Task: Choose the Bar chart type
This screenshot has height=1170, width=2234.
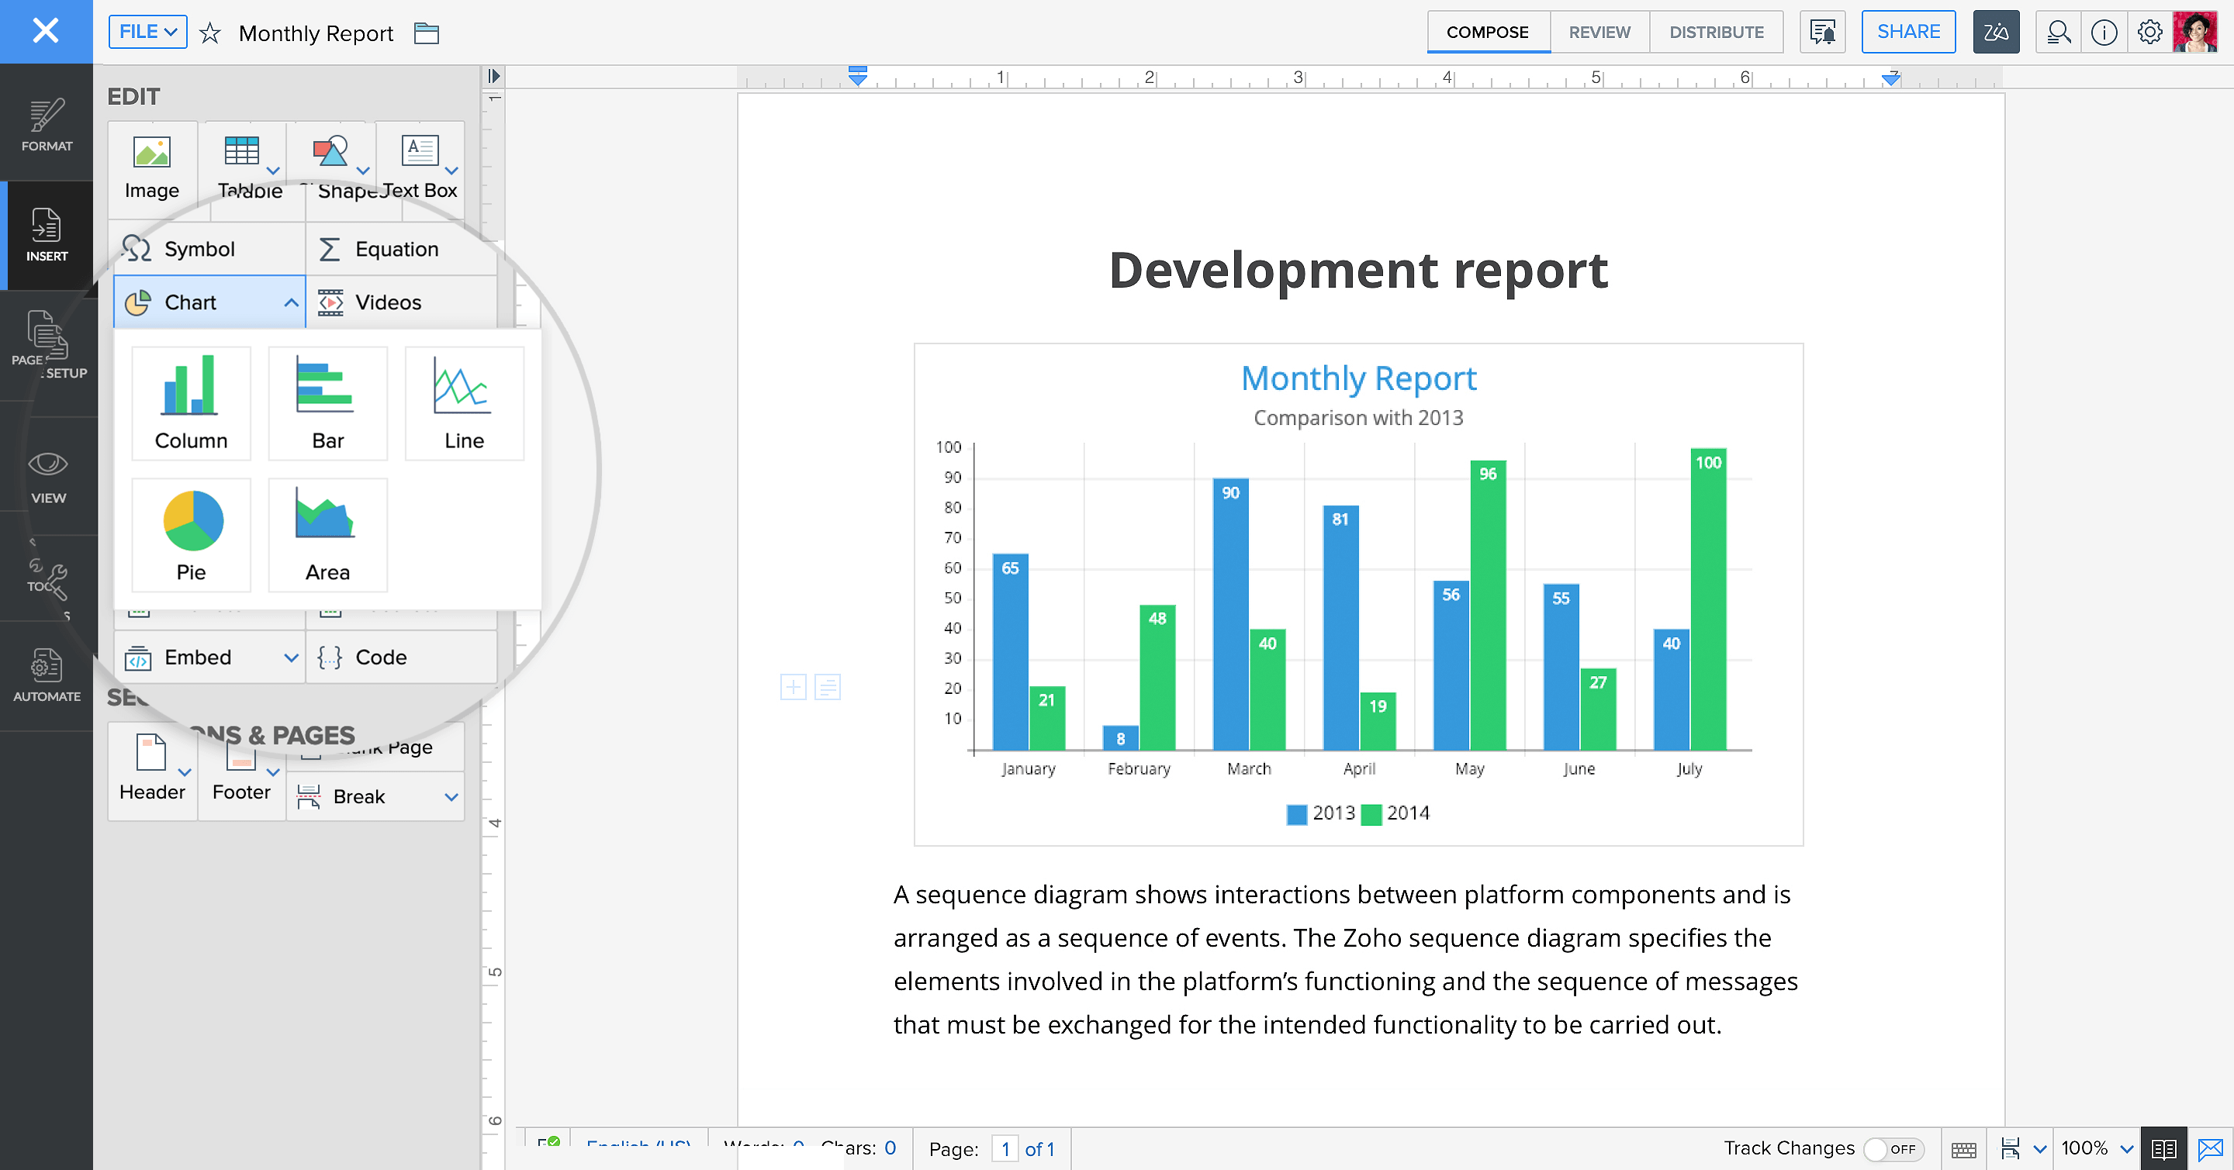Action: coord(328,403)
